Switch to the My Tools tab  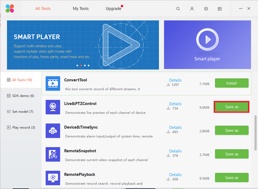point(81,8)
